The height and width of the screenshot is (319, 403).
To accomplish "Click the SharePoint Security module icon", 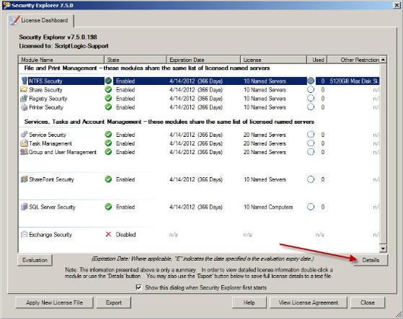I will [25, 179].
